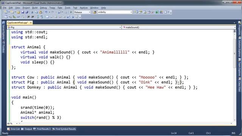Click the INS indicator in status bar

(x=233, y=133)
